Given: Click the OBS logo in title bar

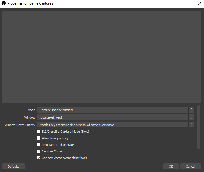Looking at the screenshot, I should tap(4, 3).
